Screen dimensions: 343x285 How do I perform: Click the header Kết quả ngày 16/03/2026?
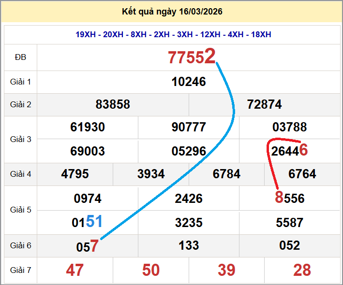click(171, 12)
